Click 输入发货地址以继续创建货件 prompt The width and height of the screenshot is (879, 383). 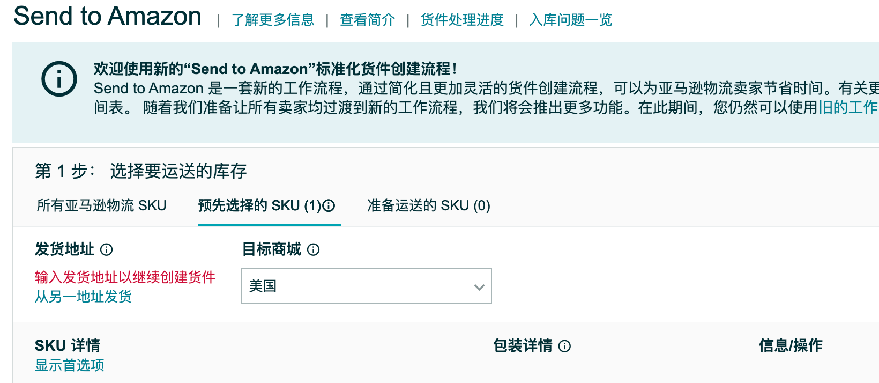click(124, 277)
